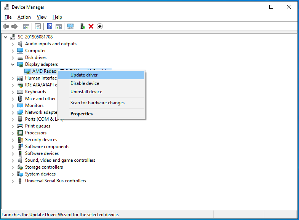Screen dimensions: 299x220
Task: Expand the Universal Serial Bus controllers category
Action: 13,181
